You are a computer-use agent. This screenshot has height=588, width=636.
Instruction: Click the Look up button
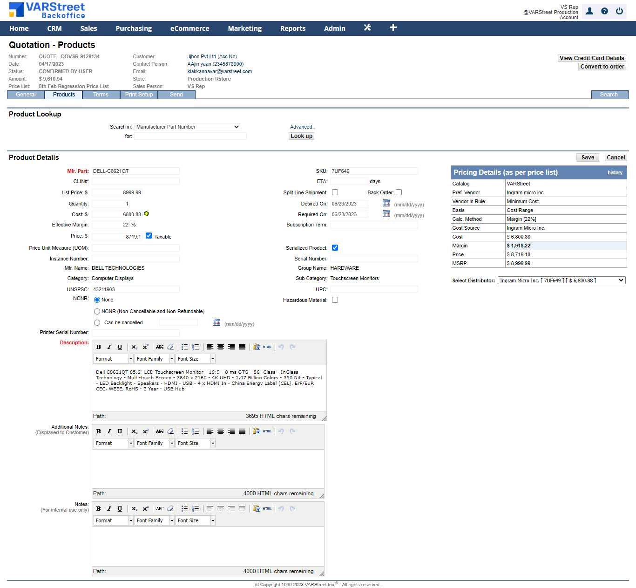(301, 136)
